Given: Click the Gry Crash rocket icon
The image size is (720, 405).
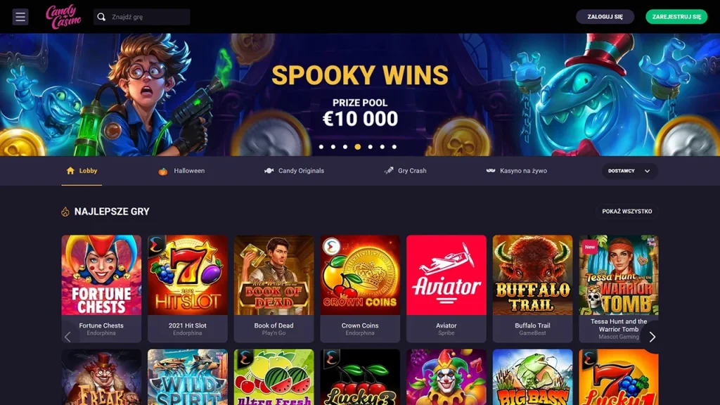Looking at the screenshot, I should tap(389, 171).
